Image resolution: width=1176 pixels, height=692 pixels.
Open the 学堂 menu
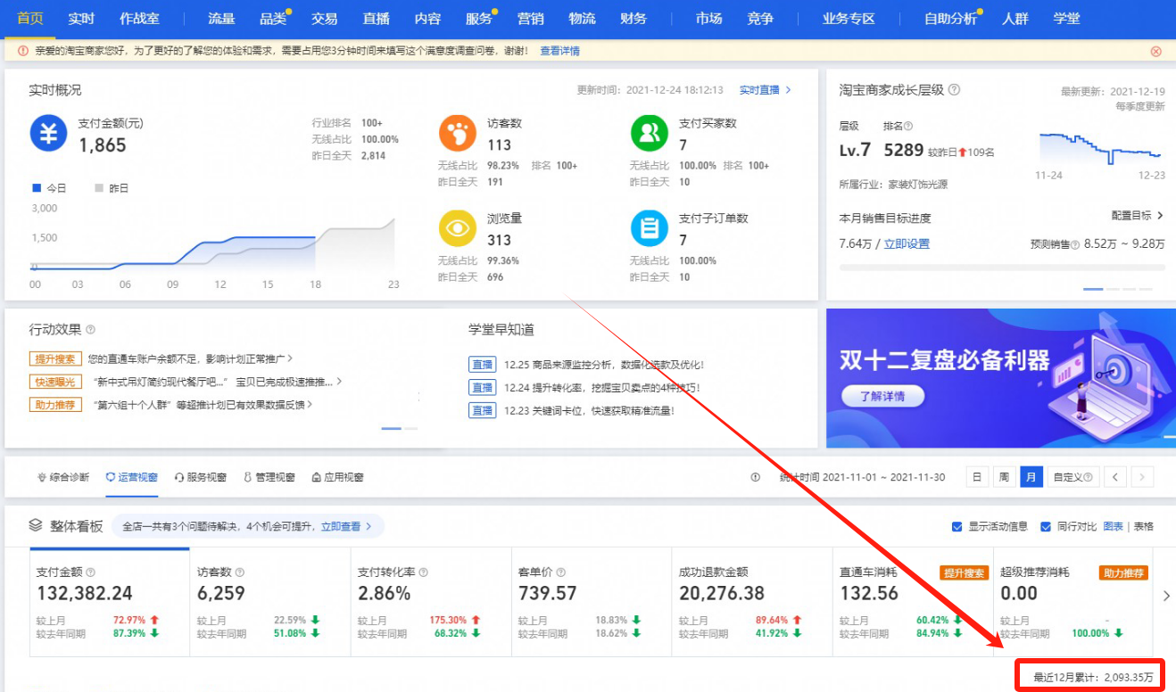[1066, 18]
